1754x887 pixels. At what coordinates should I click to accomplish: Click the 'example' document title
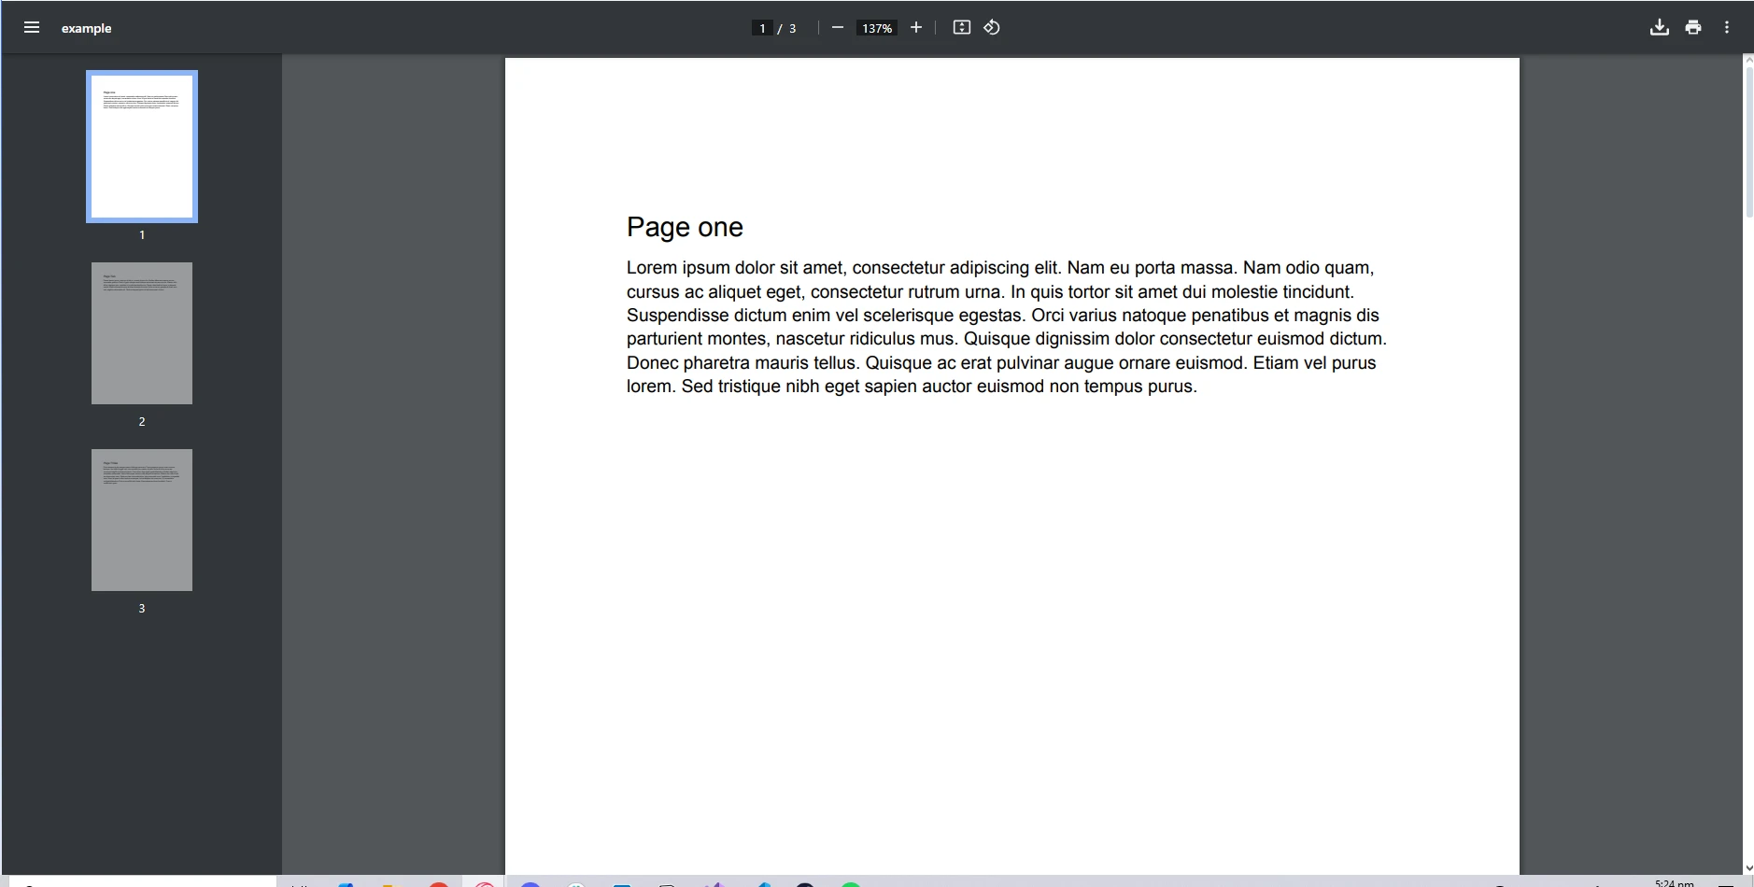point(86,28)
